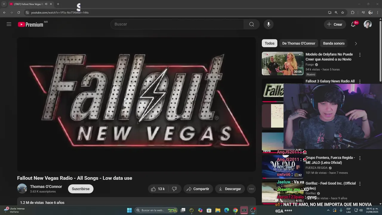The image size is (382, 215).
Task: Open more actions ellipsis under video
Action: [251, 189]
